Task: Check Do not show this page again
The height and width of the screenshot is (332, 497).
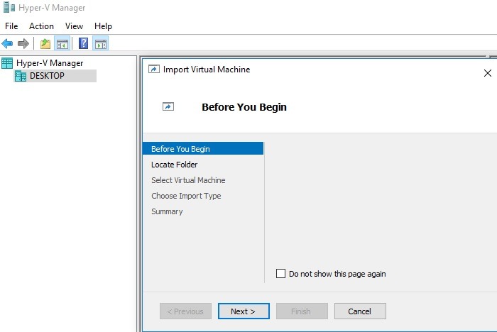Action: click(280, 273)
